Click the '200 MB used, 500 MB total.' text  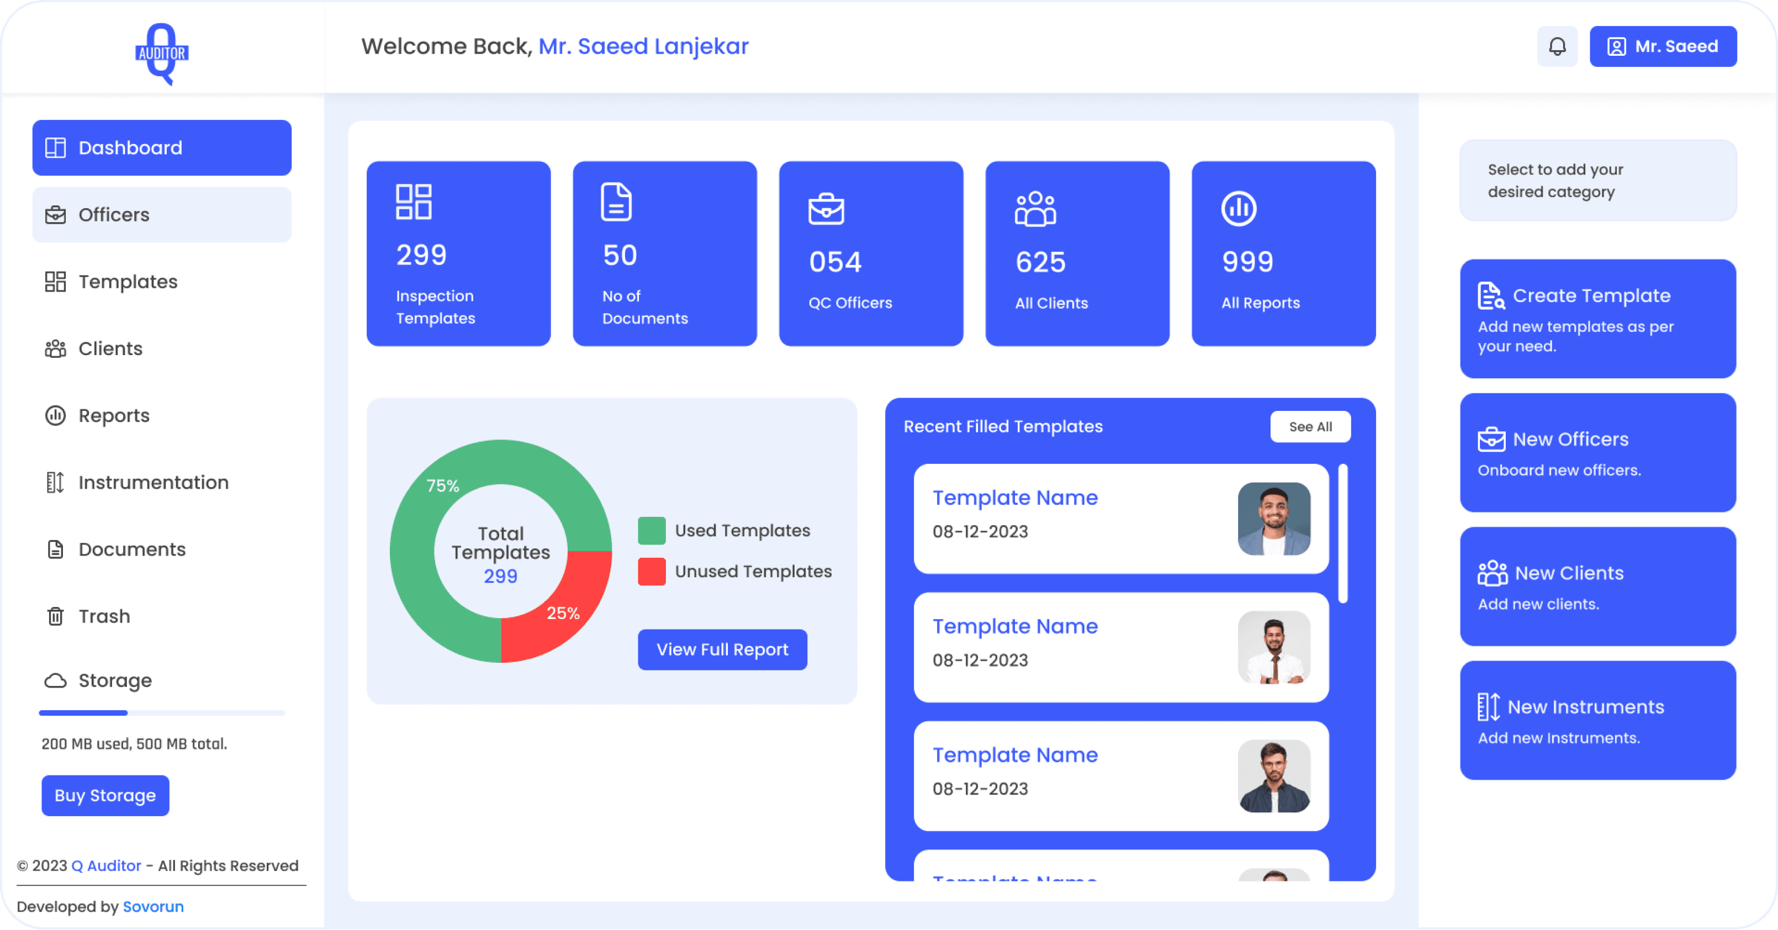(x=134, y=743)
